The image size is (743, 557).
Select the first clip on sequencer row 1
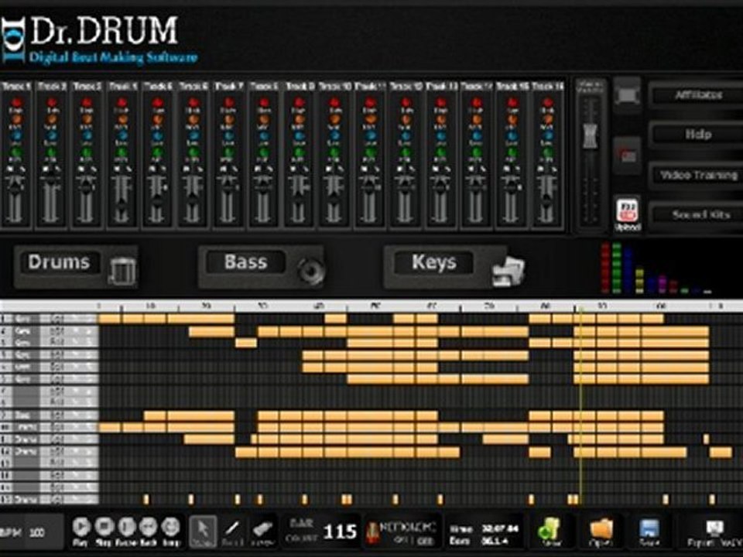pos(109,319)
